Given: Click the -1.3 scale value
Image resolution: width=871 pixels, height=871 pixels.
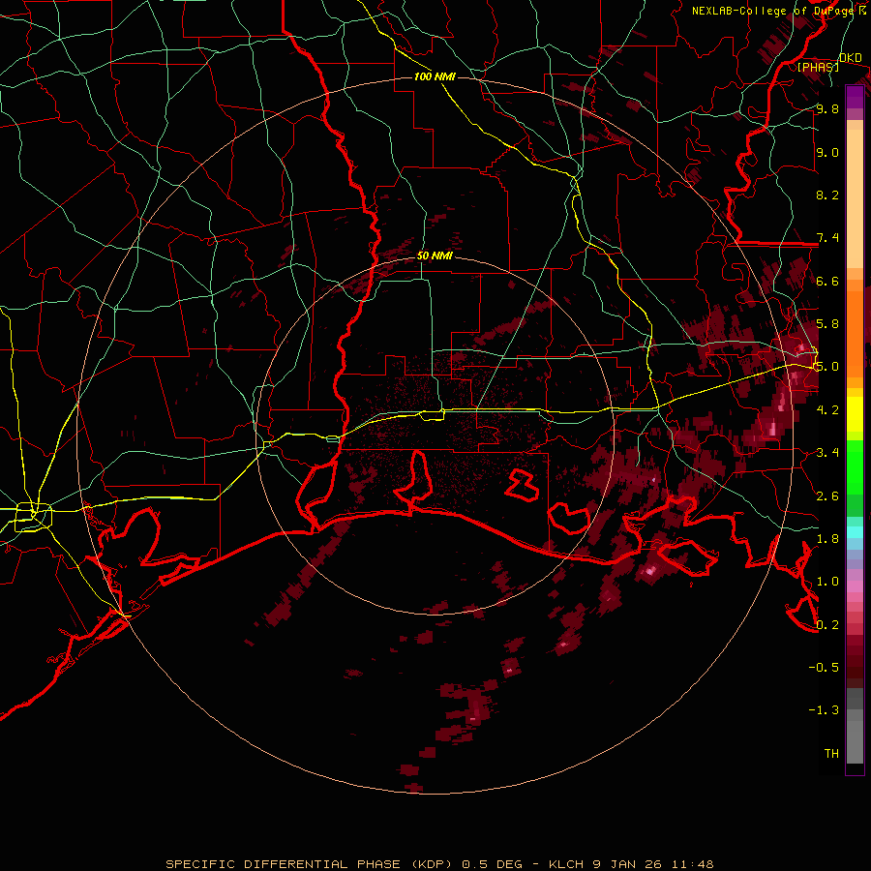Looking at the screenshot, I should click(x=824, y=710).
